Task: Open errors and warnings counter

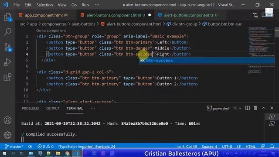Action: pyautogui.click(x=45, y=147)
